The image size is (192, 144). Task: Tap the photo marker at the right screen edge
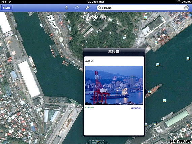[x=188, y=59]
